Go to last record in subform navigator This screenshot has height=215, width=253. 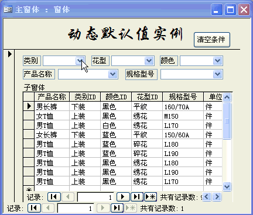137,197
